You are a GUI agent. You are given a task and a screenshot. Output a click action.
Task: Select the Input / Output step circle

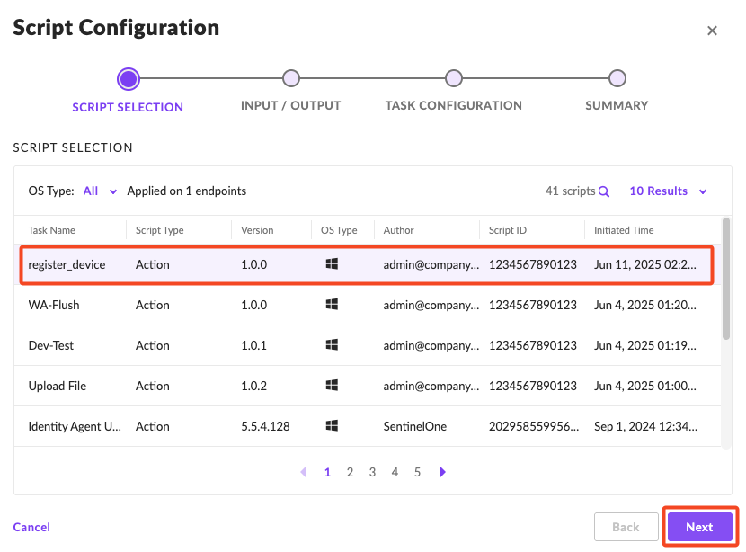[x=290, y=79]
